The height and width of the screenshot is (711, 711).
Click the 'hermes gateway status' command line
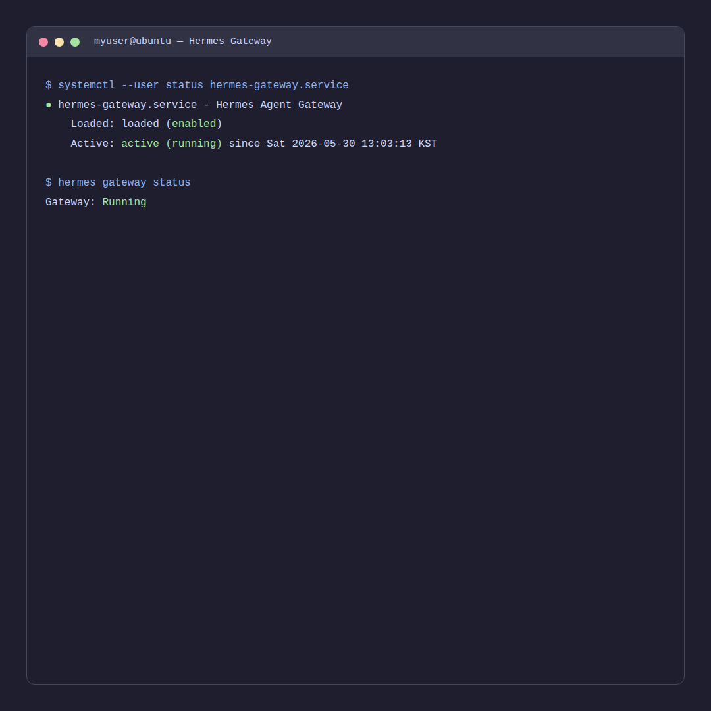118,183
